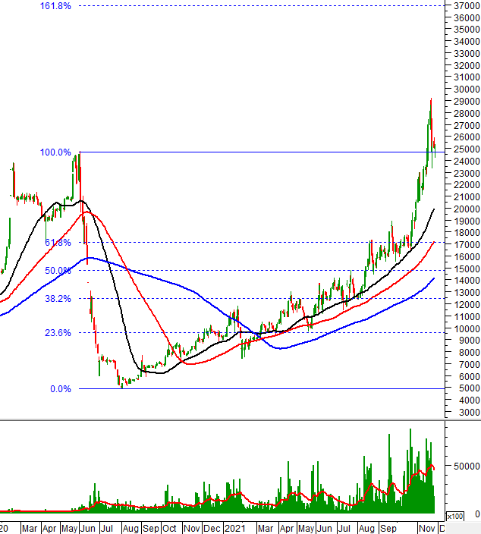481x534 pixels.
Task: Click the 50000 volume axis label
Action: pos(463,466)
